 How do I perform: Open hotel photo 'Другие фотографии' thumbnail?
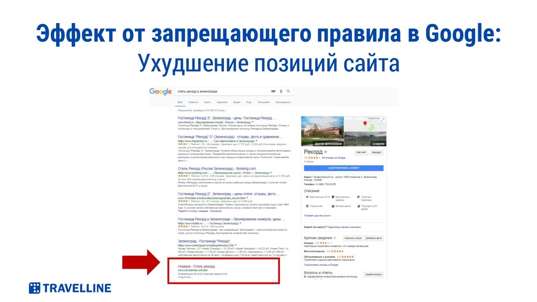pos(323,131)
